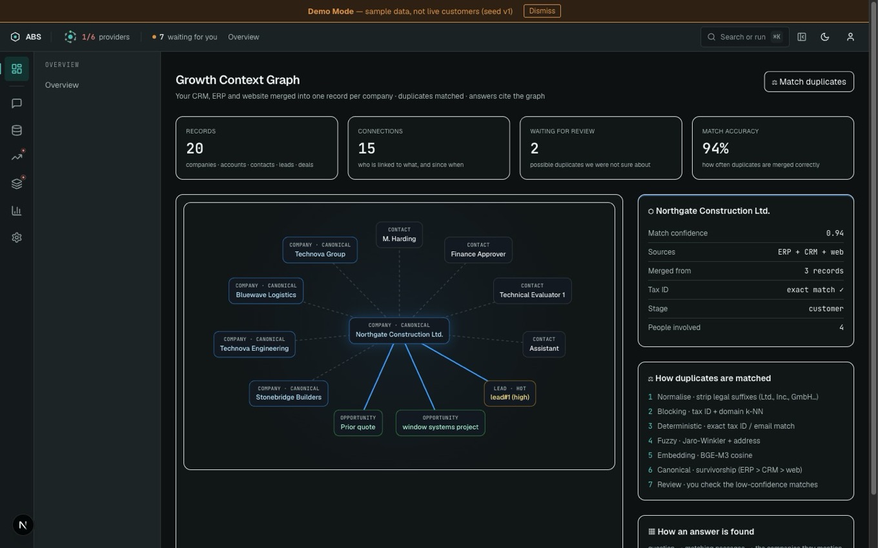Click the 3 records merged value

pyautogui.click(x=824, y=271)
